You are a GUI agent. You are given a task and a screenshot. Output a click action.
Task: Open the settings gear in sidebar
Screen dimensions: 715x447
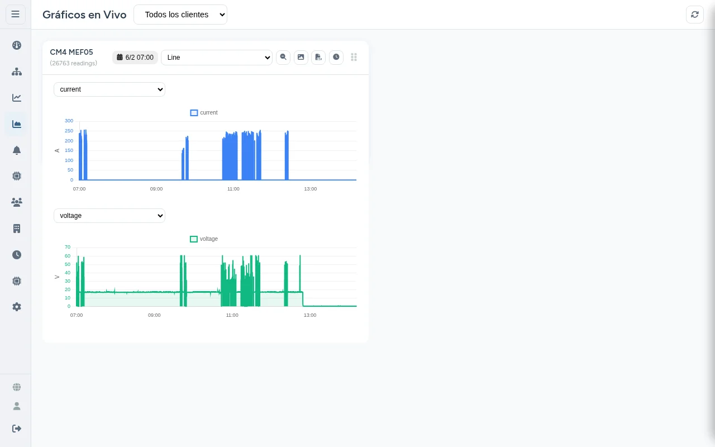(x=17, y=307)
